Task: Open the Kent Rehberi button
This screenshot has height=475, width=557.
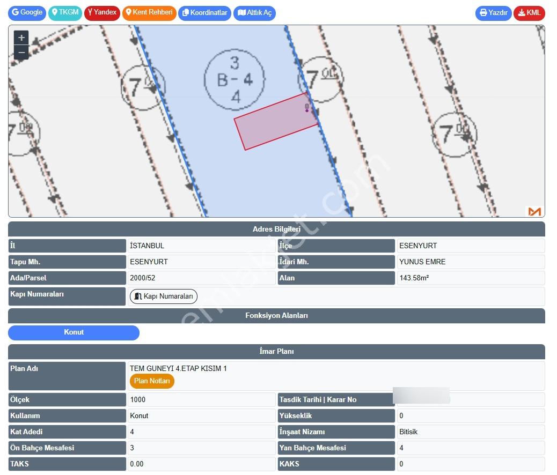Action: point(149,13)
